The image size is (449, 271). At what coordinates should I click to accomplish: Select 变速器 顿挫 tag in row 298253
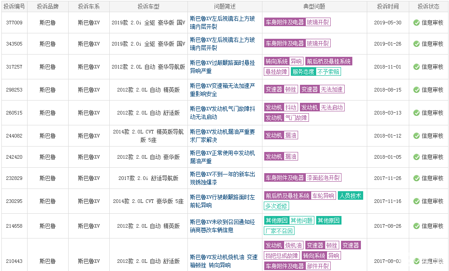click(x=281, y=89)
